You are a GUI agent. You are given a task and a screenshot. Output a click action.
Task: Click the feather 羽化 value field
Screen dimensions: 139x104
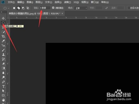[45, 8]
